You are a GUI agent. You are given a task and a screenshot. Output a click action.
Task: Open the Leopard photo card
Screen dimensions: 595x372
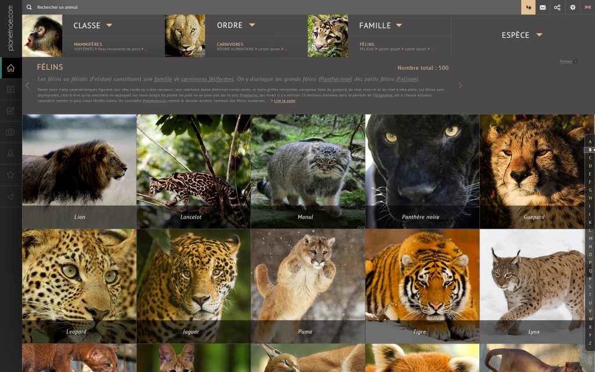coord(79,286)
